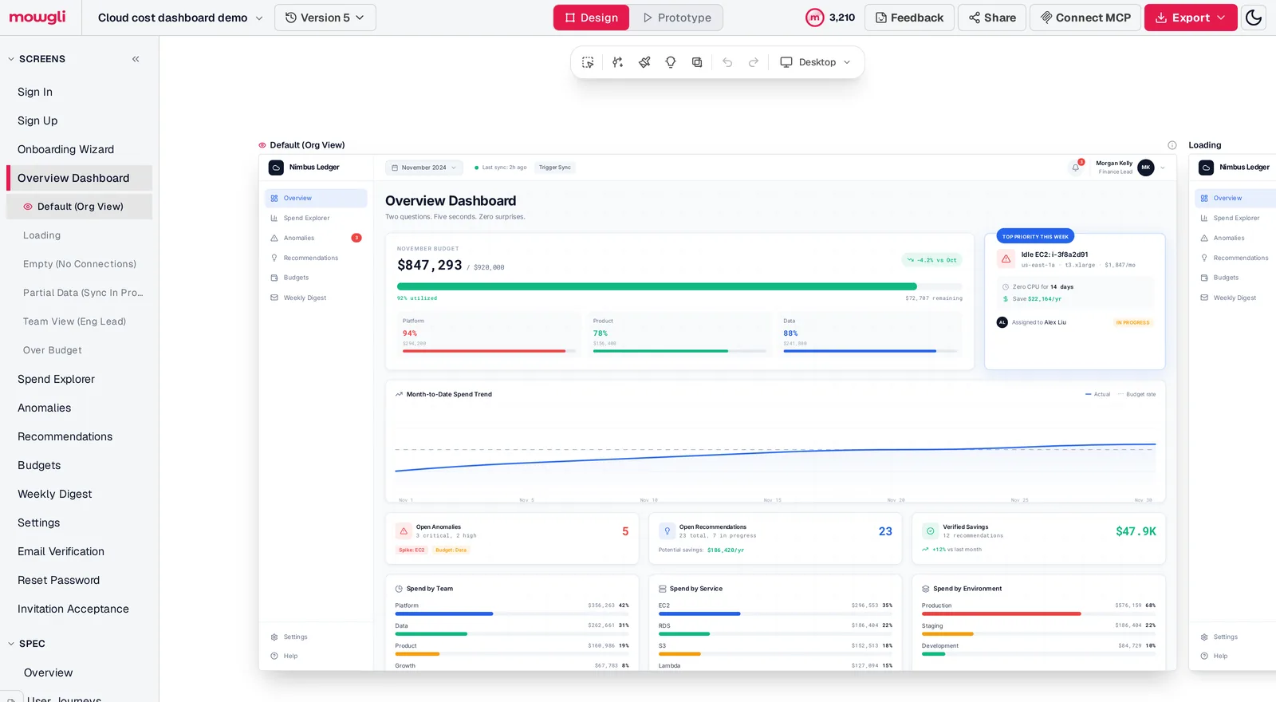Click '$847,293' budget value
1276x702 pixels.
[x=430, y=265]
